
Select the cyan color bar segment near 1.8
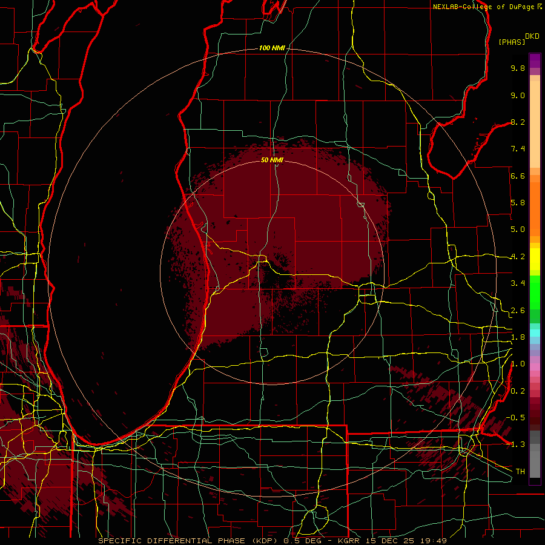point(535,333)
